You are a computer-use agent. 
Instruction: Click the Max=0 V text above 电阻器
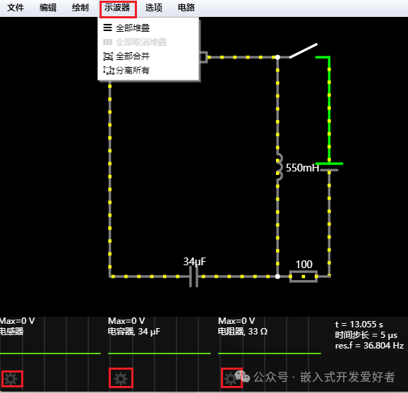[x=236, y=321]
